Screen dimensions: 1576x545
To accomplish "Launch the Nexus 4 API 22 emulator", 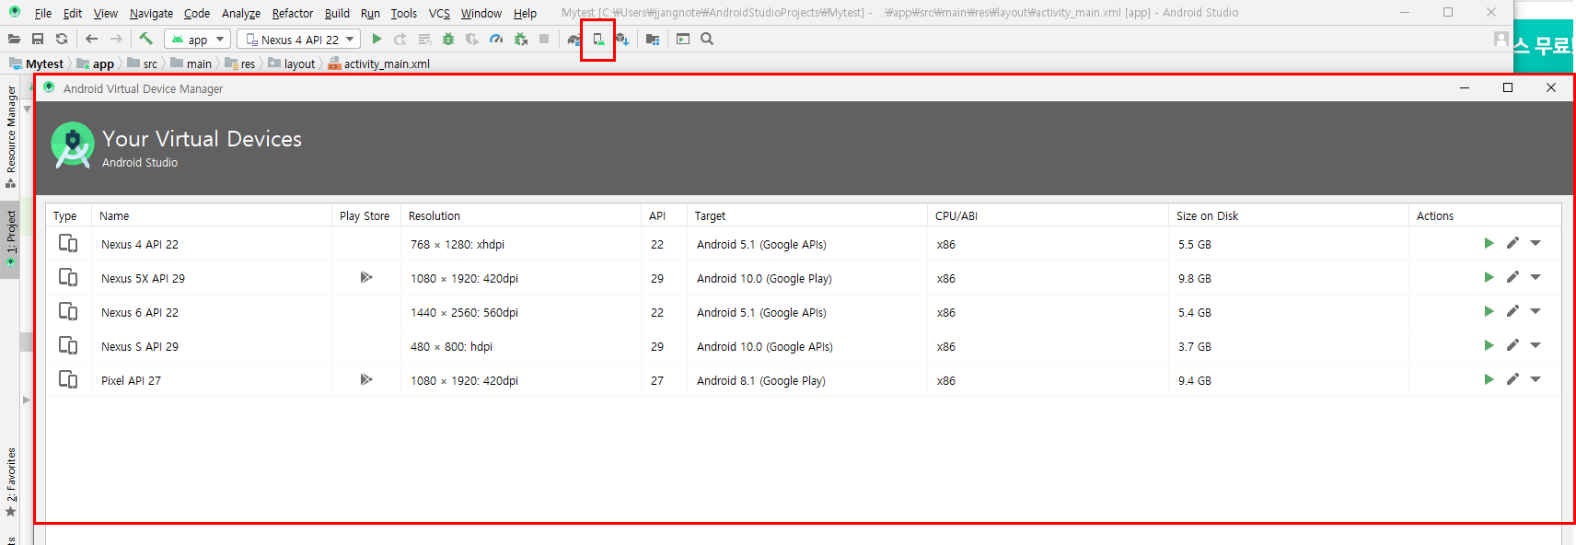I will tap(1489, 243).
